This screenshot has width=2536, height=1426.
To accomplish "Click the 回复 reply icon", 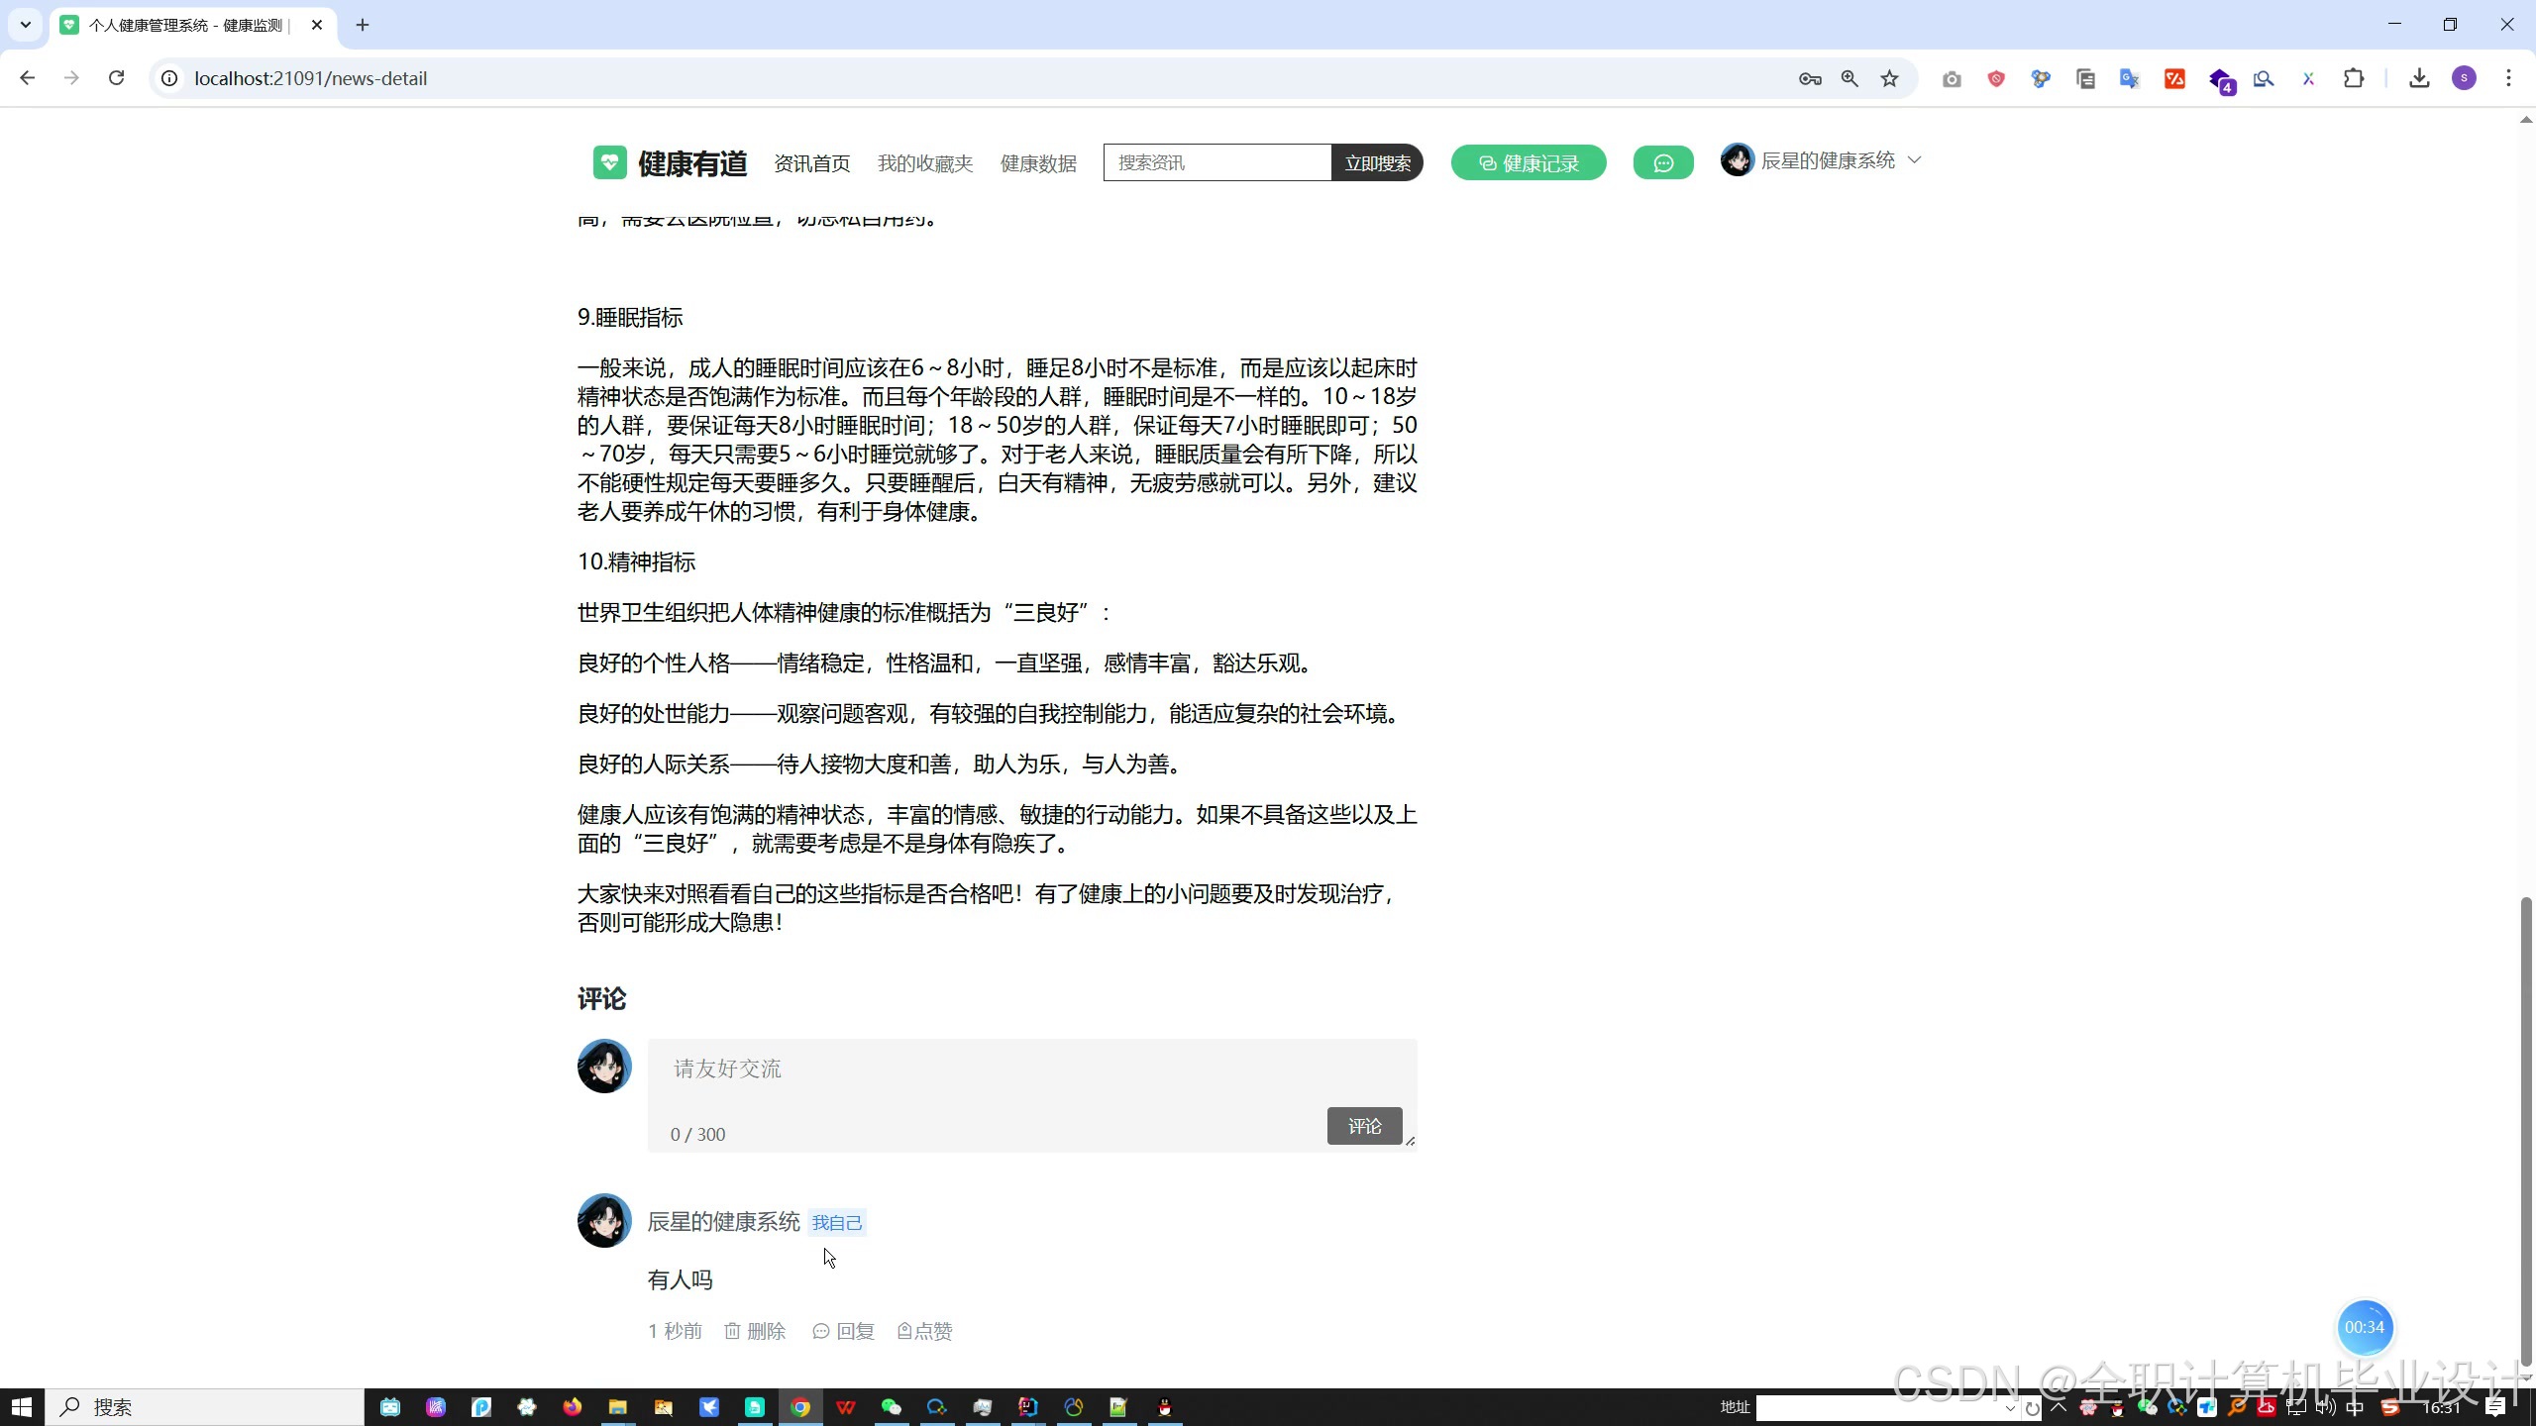I will (820, 1331).
